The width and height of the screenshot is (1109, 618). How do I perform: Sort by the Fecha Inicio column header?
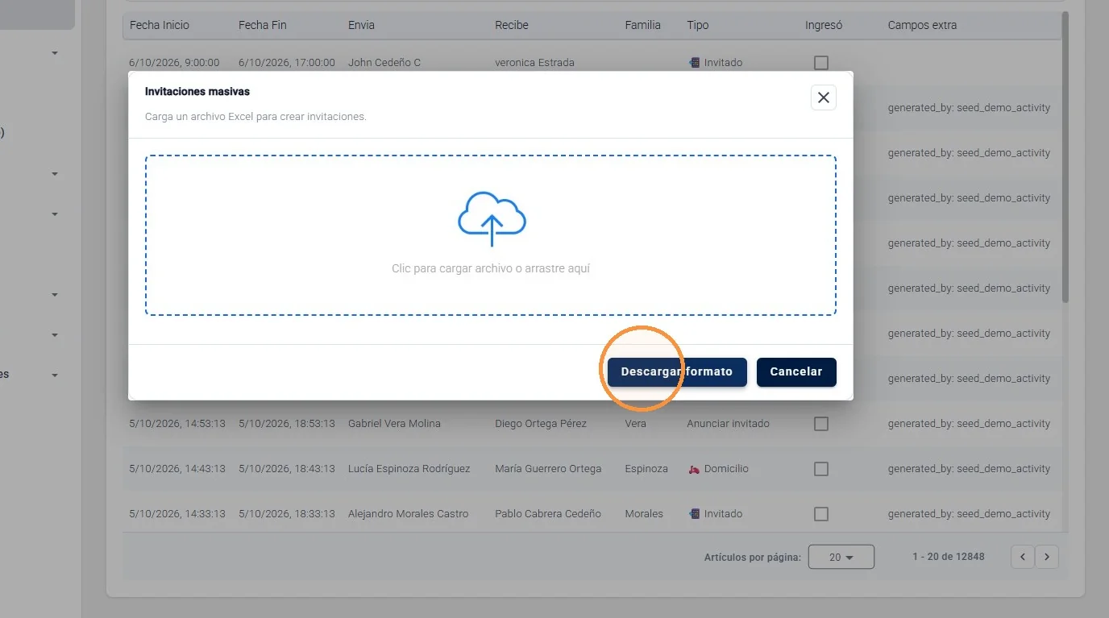160,25
